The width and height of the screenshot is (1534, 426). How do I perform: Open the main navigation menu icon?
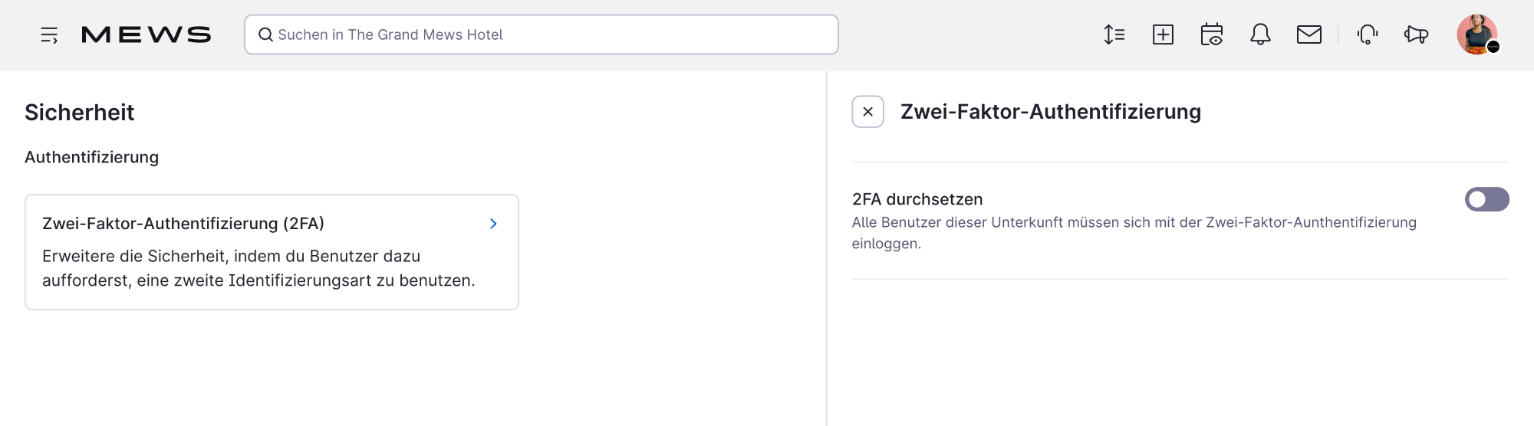(49, 35)
